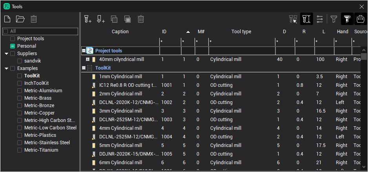Viewport: 368px width, 172px height.
Task: Click the add turning tool icon
Action: [x=101, y=19]
